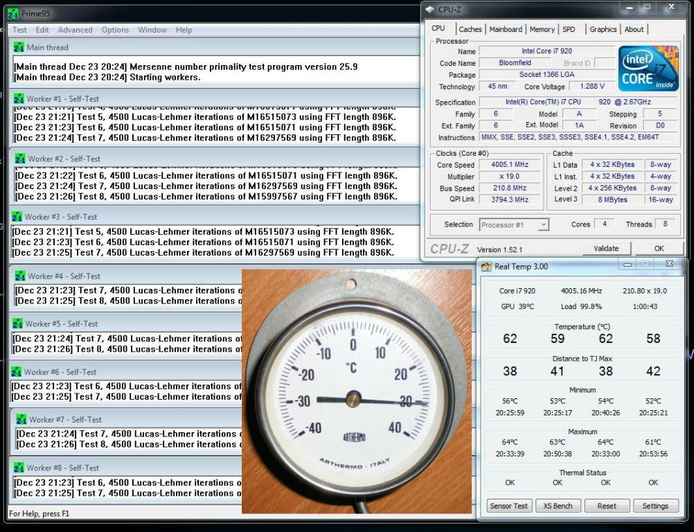
Task: Click the 1:00:43 uptime in Real Temp
Action: tap(645, 306)
